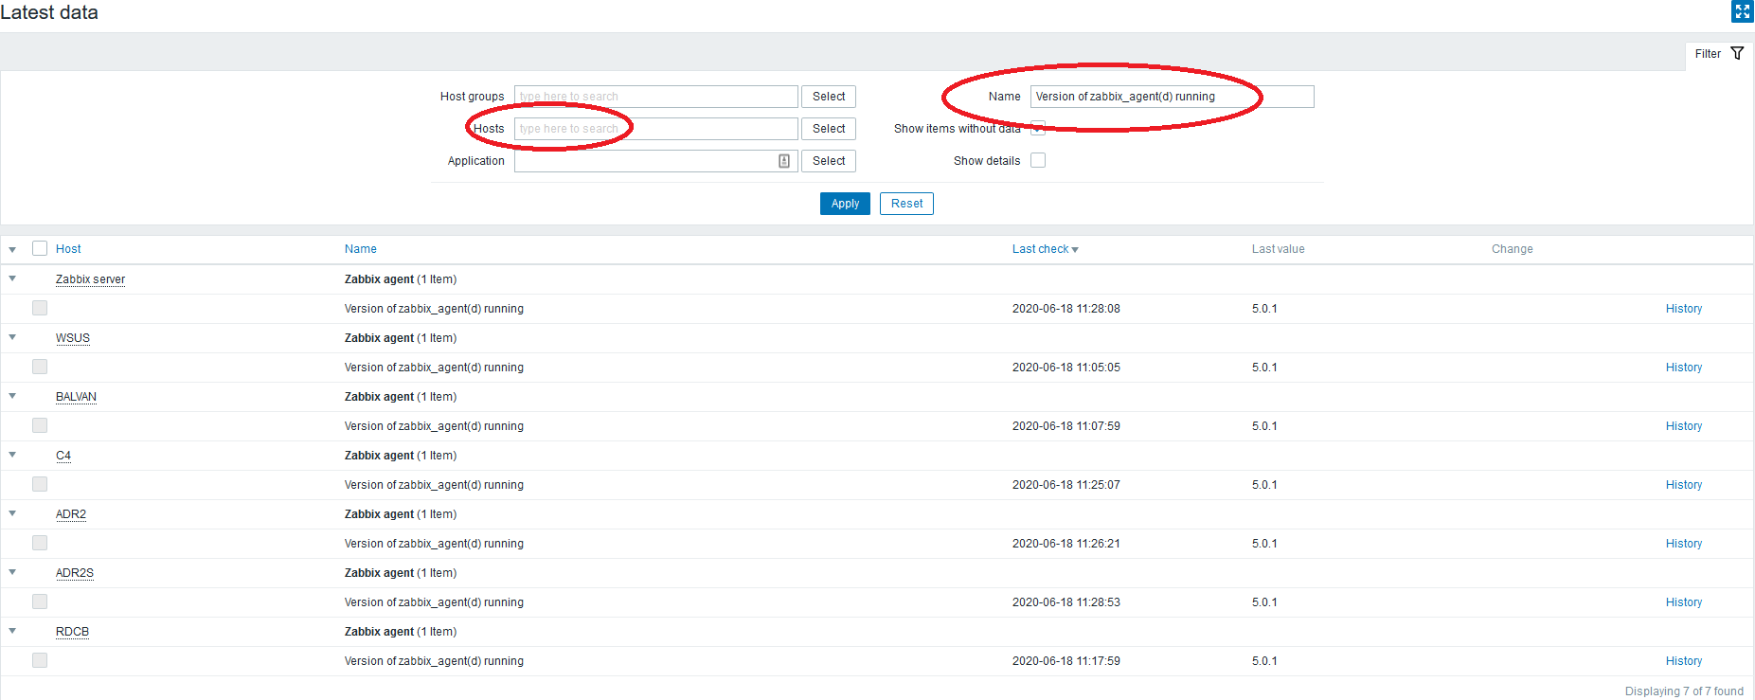Collapse the RDCB group
The image size is (1755, 700).
[x=12, y=632]
